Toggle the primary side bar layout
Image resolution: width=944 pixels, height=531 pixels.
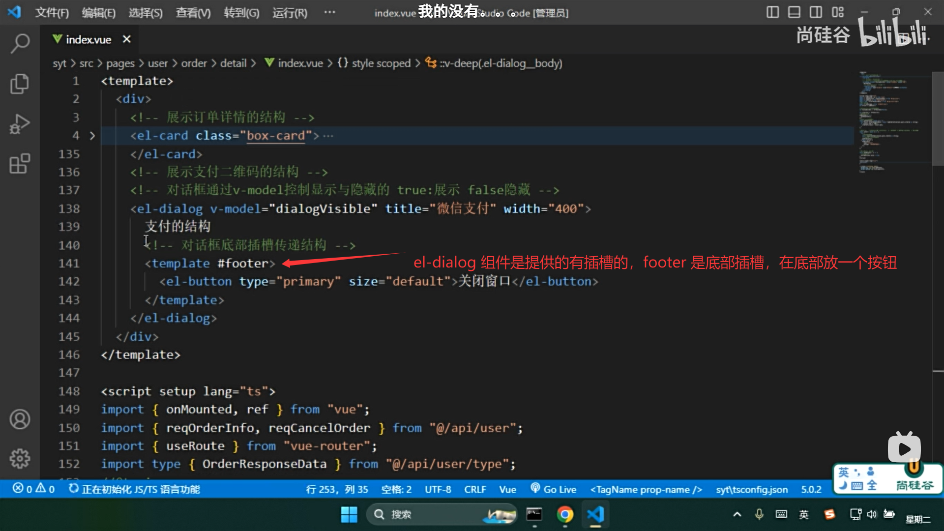[x=772, y=12]
